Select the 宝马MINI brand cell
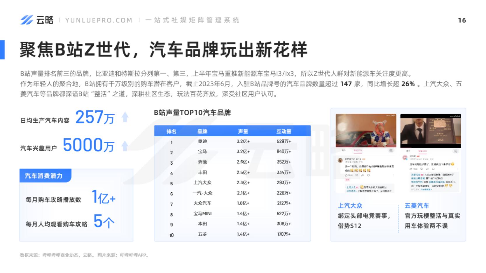Screen dimensions: 486x273 [x=202, y=214]
